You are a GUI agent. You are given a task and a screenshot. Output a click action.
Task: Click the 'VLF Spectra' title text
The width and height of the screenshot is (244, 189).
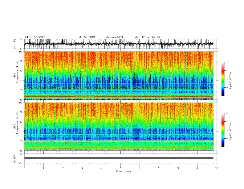pos(35,37)
